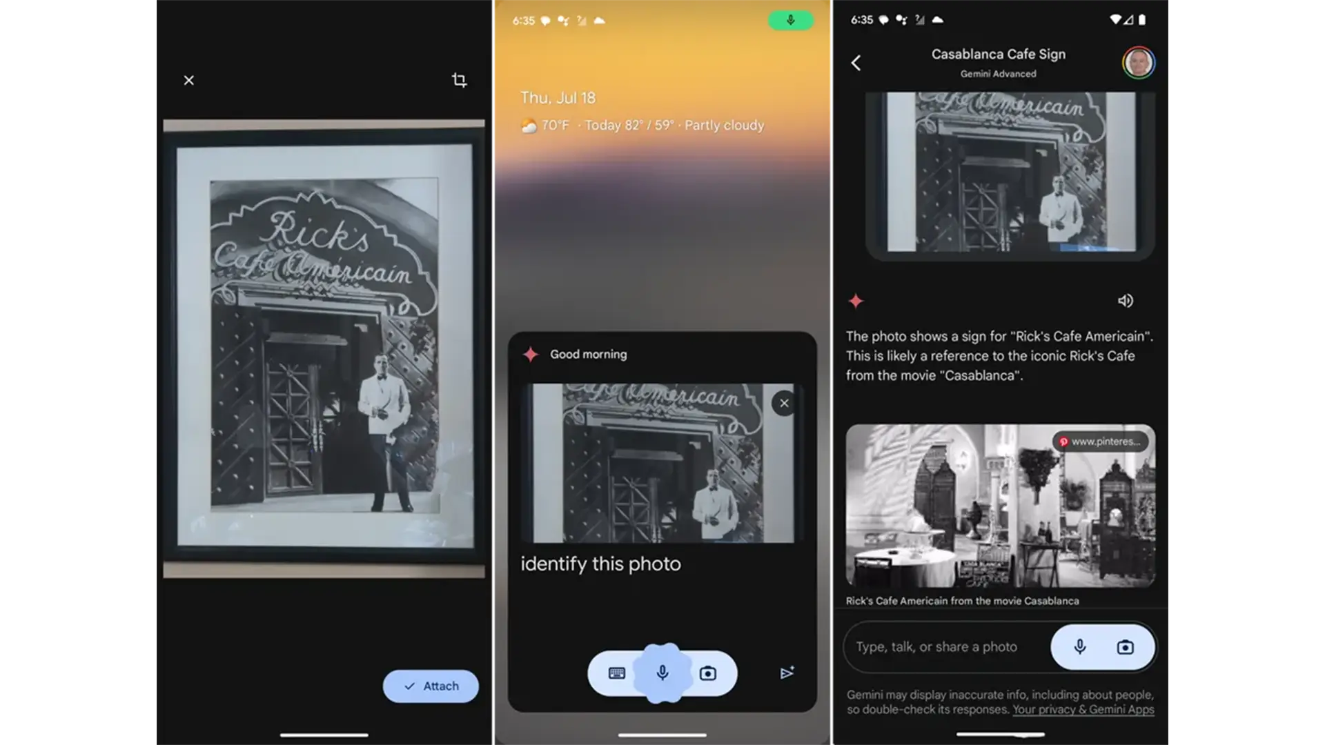Tap the 'identify this photo' prompt text
Screen dimensions: 1325x745
tap(600, 564)
